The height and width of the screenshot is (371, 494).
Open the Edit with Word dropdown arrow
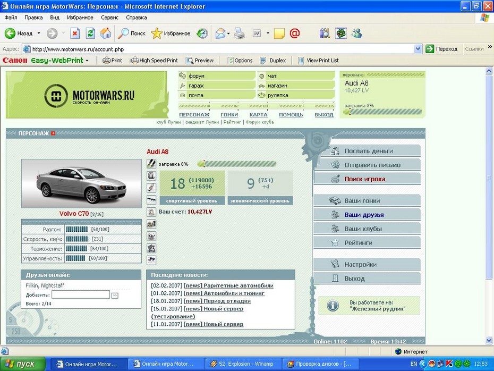(268, 33)
